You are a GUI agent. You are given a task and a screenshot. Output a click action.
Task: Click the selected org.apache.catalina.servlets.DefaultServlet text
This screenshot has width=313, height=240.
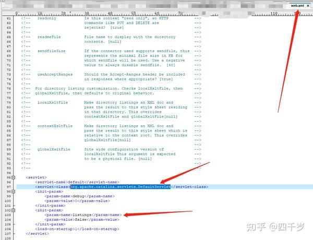click(121, 187)
